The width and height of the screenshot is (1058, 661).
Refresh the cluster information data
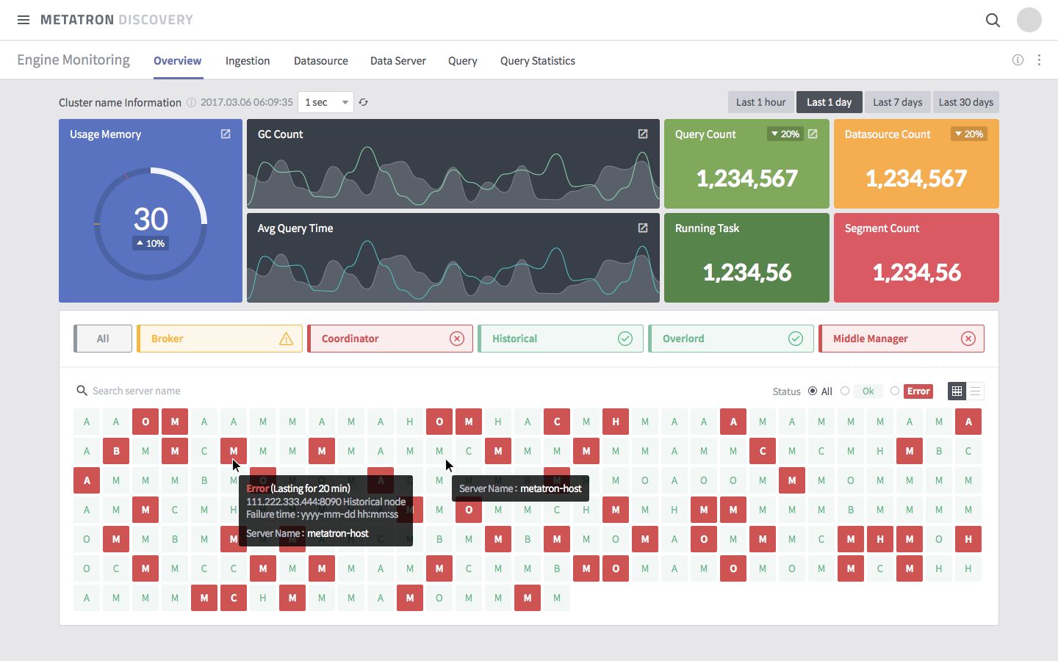364,102
